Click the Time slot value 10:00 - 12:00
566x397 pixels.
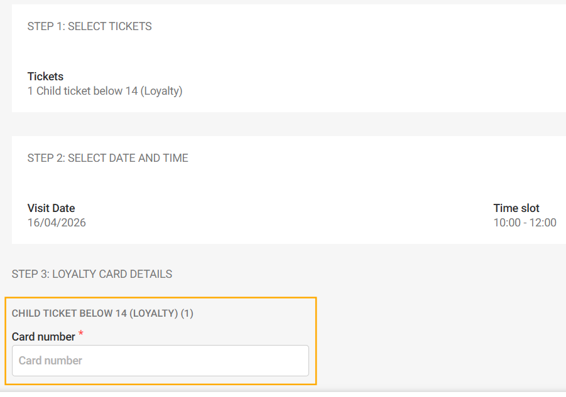pyautogui.click(x=525, y=222)
